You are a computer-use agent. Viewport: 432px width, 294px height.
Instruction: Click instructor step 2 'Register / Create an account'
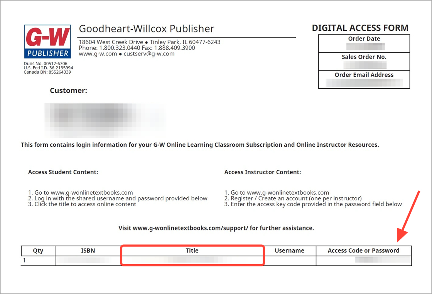pyautogui.click(x=293, y=198)
